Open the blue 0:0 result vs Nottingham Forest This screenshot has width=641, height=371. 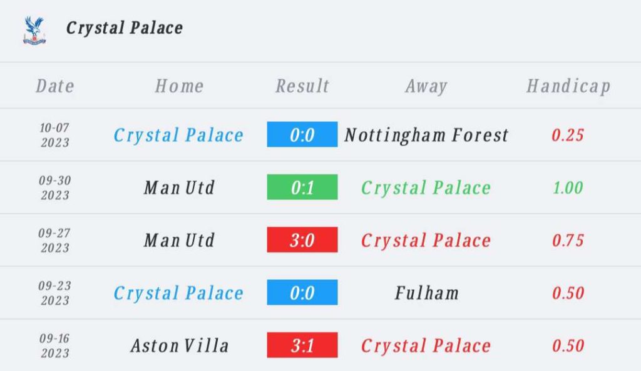pos(302,134)
